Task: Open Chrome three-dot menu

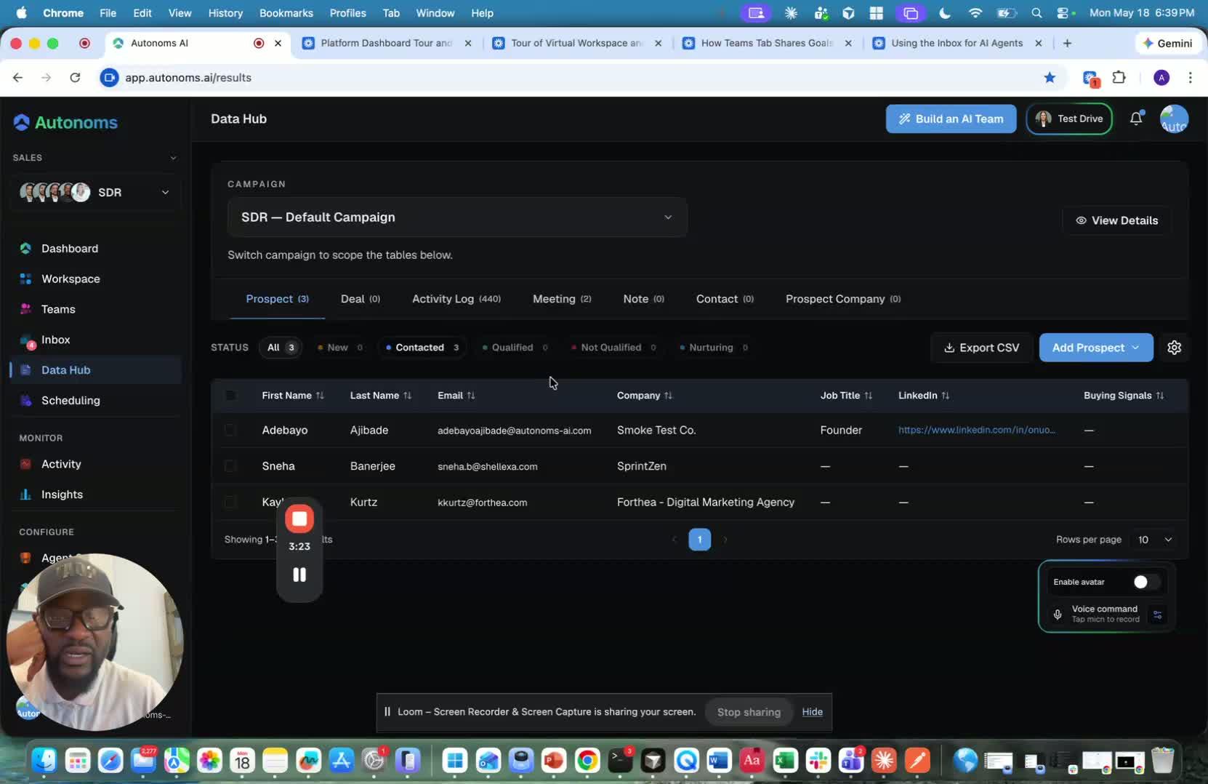Action: tap(1190, 77)
